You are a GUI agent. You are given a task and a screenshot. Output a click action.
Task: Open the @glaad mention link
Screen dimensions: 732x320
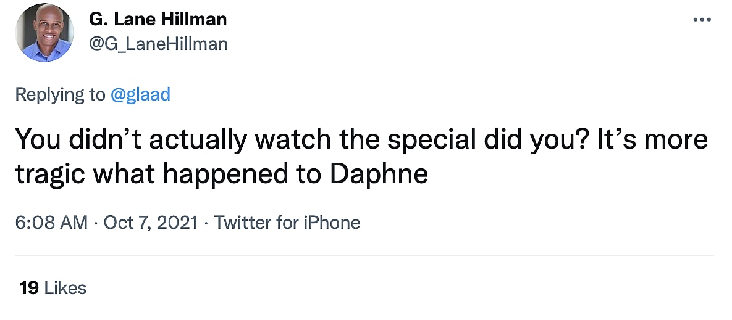[140, 94]
